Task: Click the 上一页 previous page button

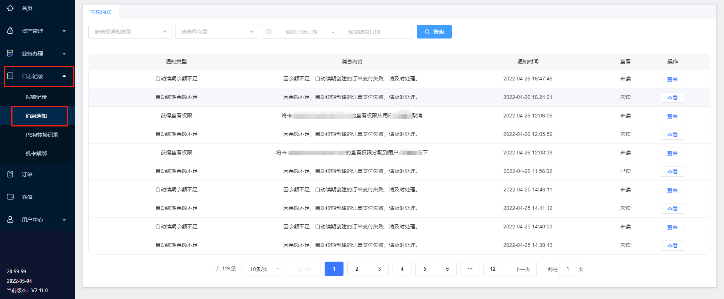Action: 305,269
